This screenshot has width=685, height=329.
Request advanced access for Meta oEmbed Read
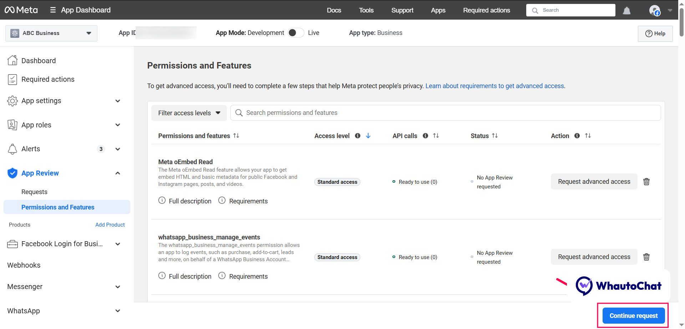pos(594,182)
